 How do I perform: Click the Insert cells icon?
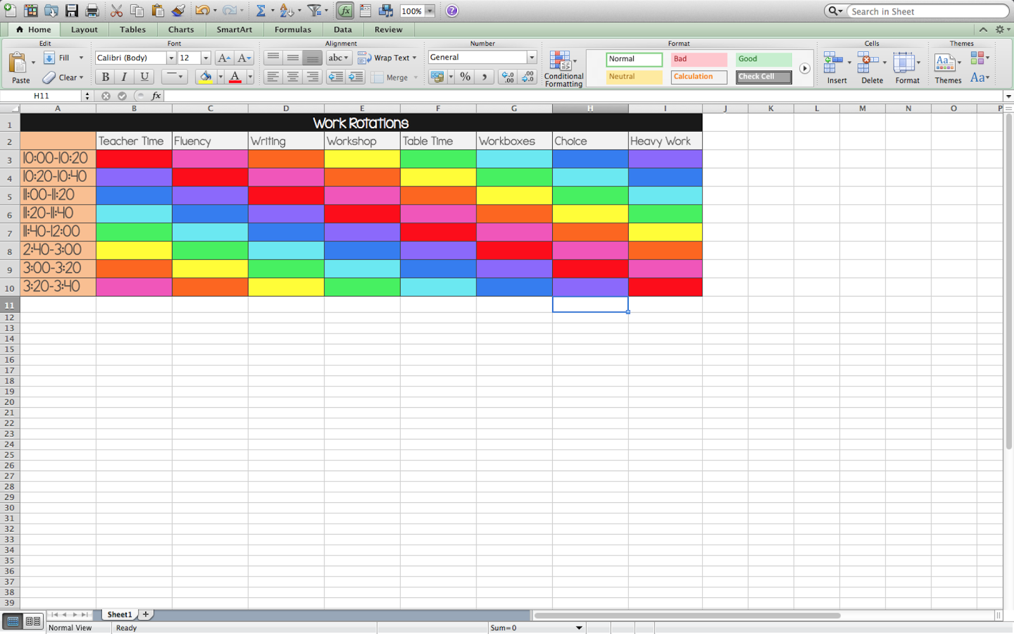[836, 68]
